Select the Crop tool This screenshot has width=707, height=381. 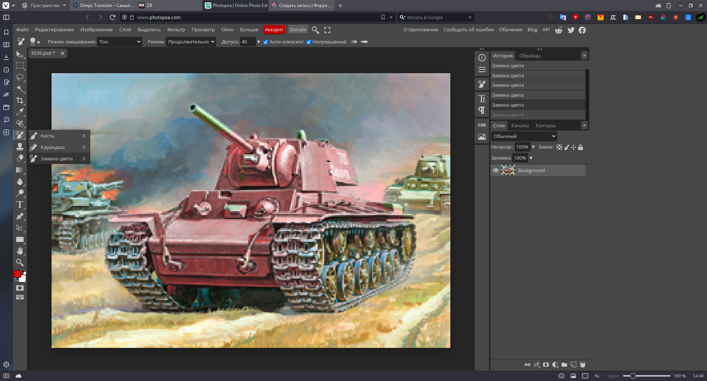click(x=20, y=100)
